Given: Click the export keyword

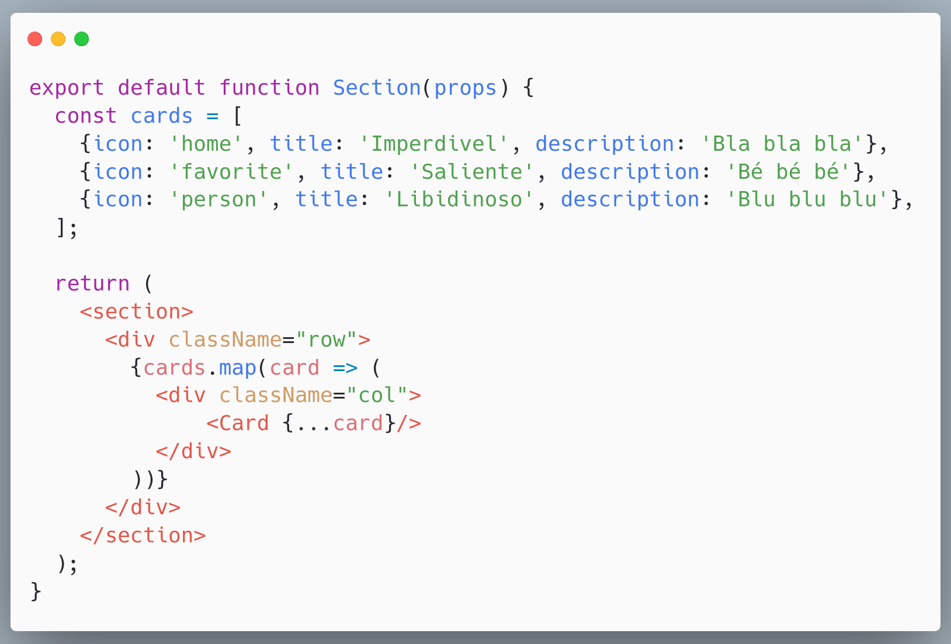Looking at the screenshot, I should pyautogui.click(x=67, y=88).
